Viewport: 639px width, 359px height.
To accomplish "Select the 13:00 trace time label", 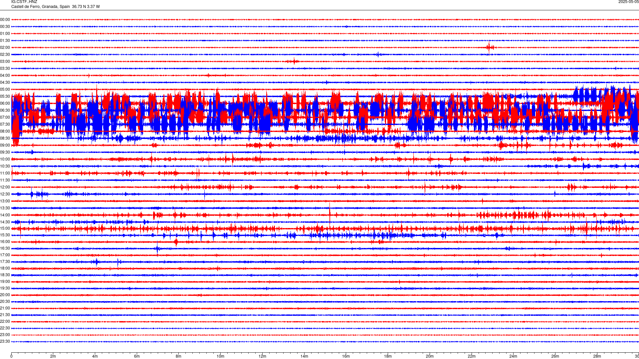I will pyautogui.click(x=5, y=201).
